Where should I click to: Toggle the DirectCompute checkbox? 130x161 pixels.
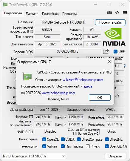pos(79,139)
